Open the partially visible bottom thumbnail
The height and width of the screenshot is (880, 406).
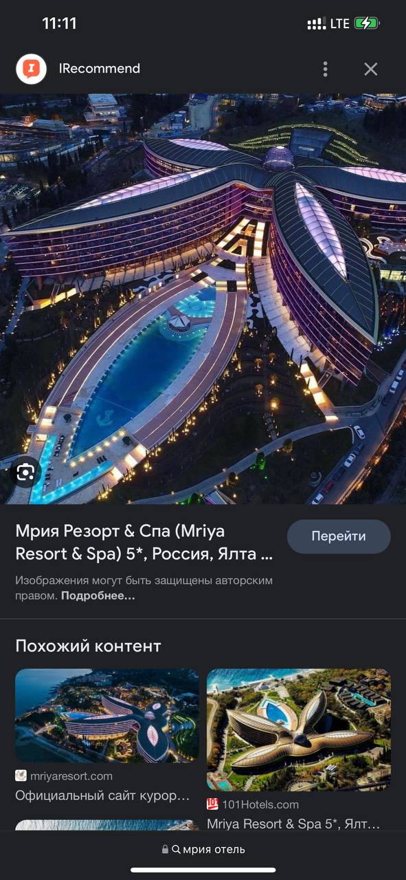click(107, 826)
